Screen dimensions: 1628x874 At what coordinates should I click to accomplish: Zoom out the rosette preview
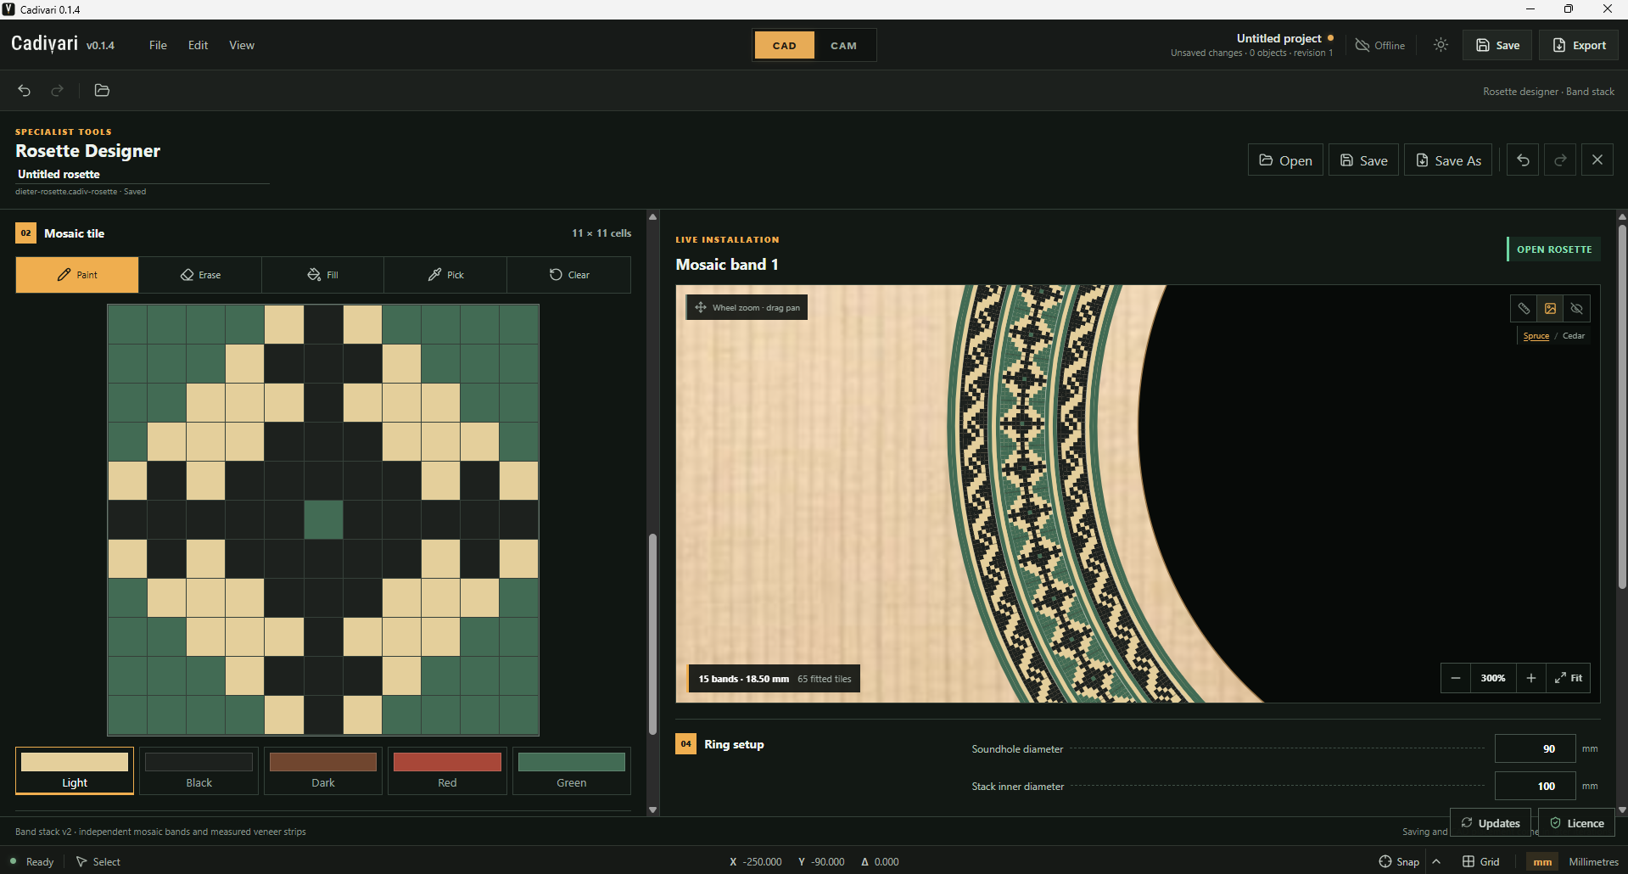pyautogui.click(x=1456, y=678)
